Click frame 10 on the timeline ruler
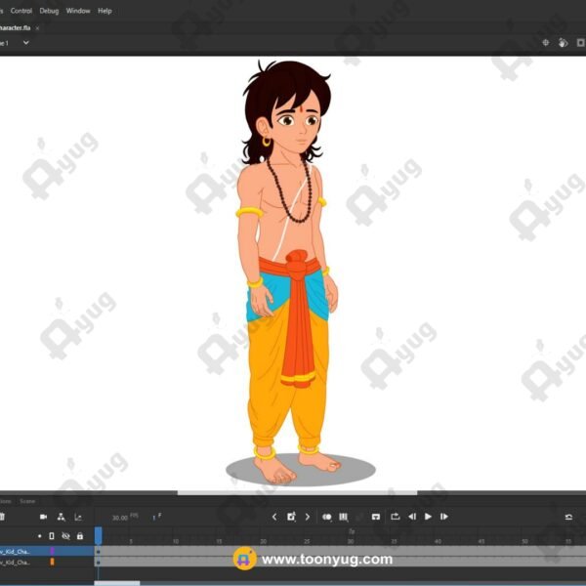Image resolution: width=586 pixels, height=586 pixels. [x=176, y=541]
